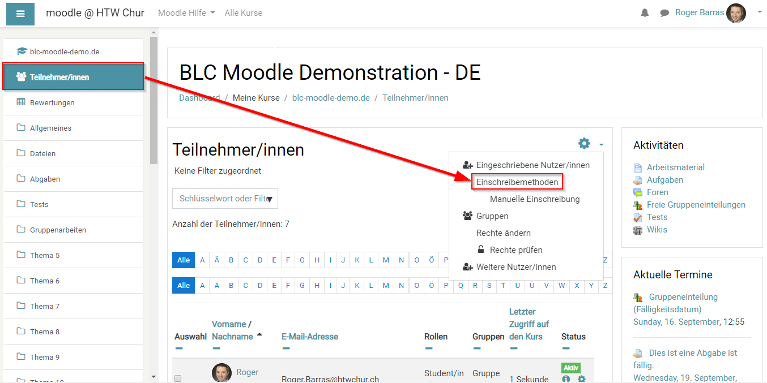Open the gear actions menu icon
This screenshot has width=767, height=383.
coord(584,144)
